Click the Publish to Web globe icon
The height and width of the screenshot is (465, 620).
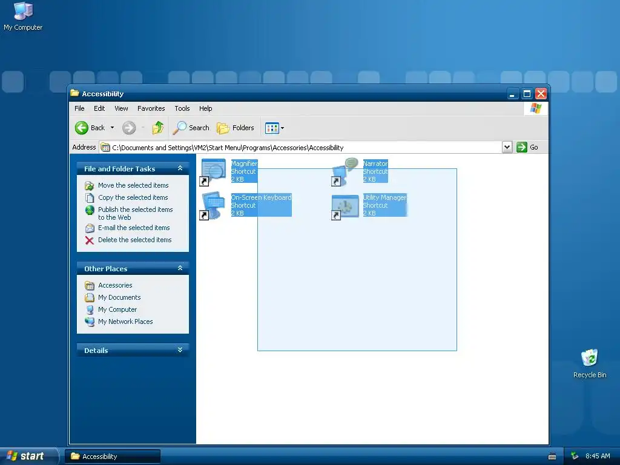pos(90,210)
